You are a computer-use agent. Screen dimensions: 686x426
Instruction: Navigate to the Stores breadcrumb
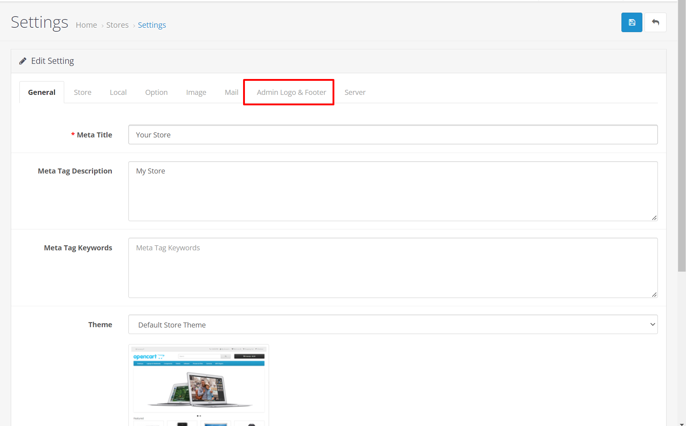click(117, 25)
